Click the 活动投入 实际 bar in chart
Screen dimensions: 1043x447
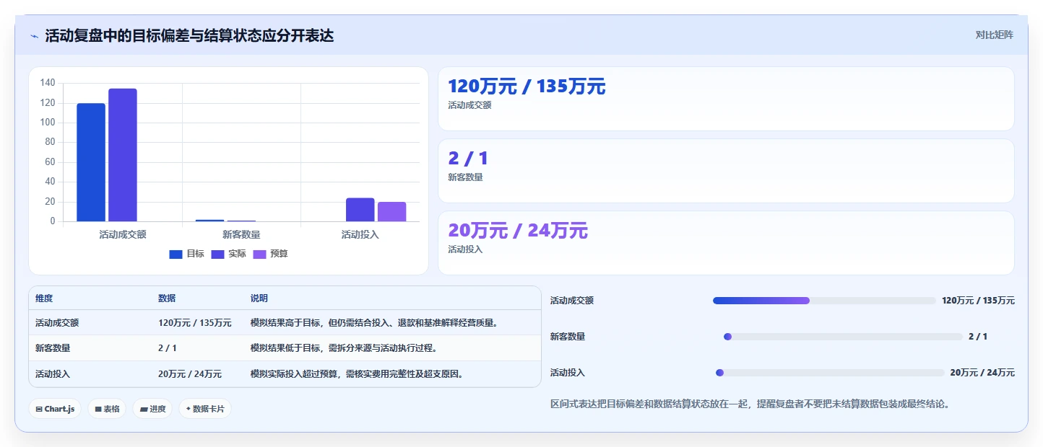[360, 210]
